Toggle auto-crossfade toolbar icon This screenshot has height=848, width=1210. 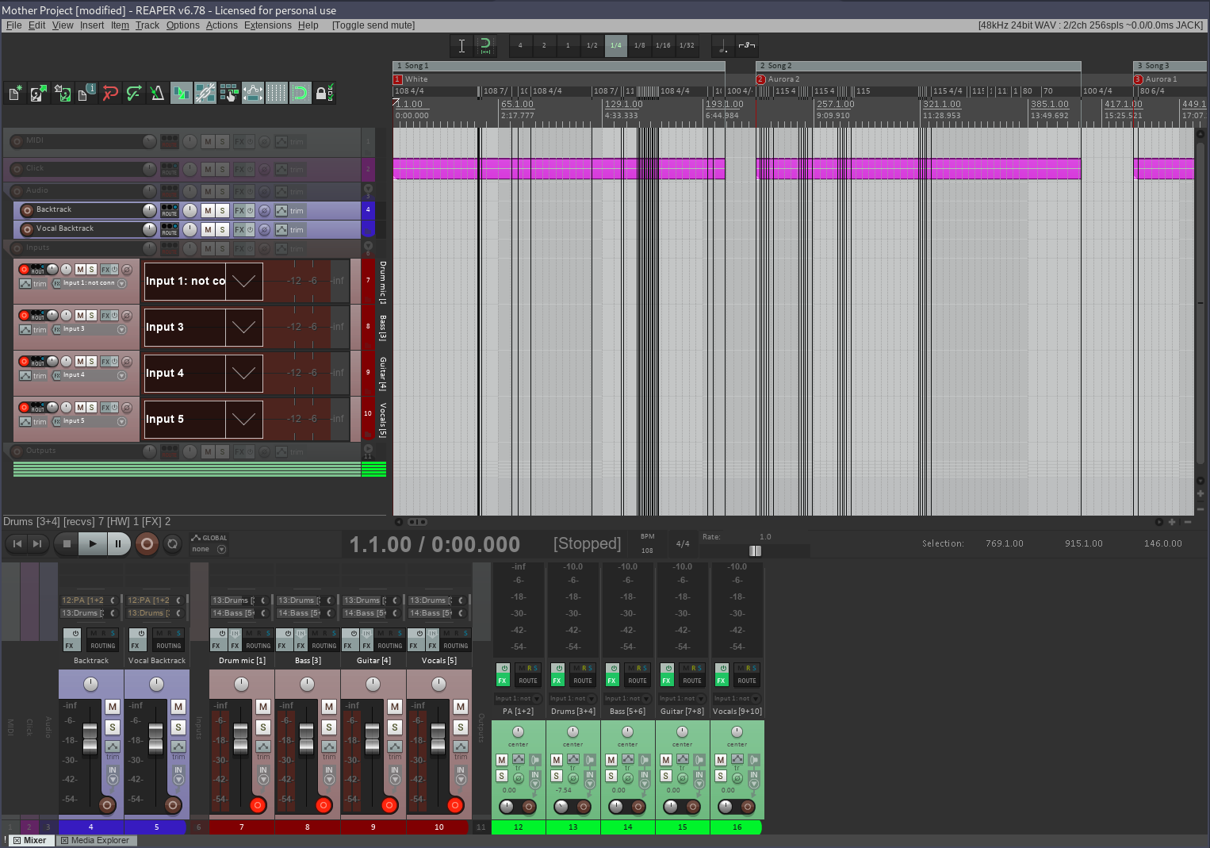(x=181, y=94)
